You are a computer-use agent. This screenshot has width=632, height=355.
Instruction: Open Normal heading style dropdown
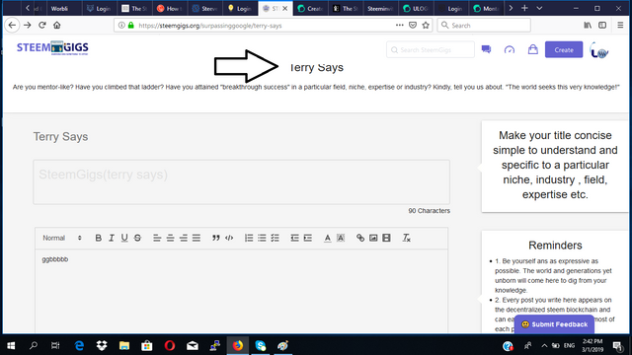[x=62, y=238]
